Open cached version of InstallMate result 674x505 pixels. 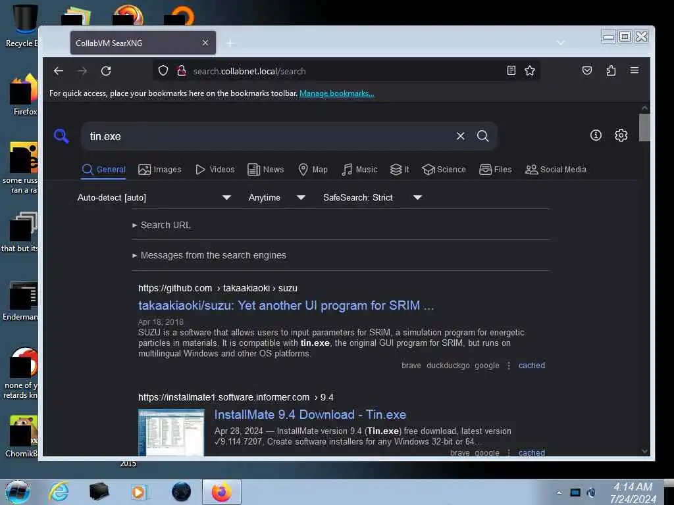532,452
